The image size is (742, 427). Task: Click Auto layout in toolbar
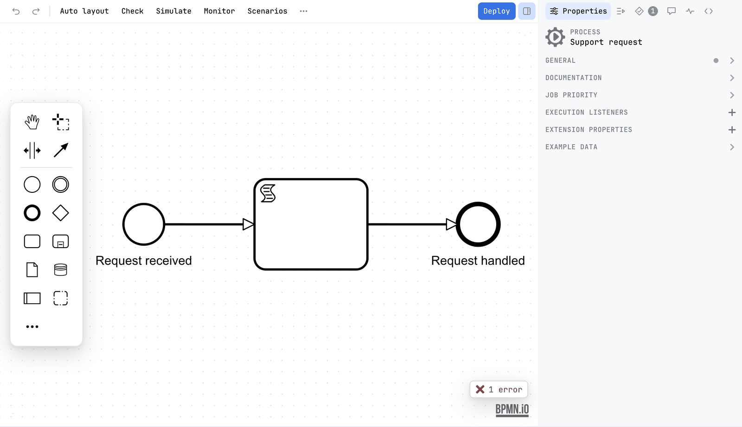coord(84,11)
